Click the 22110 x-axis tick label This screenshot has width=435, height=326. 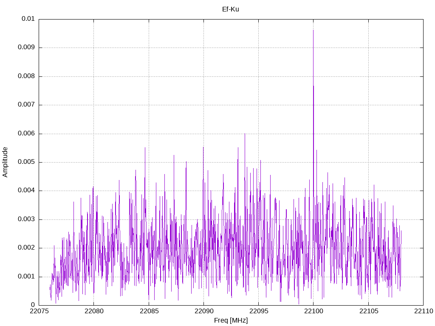[424, 311]
